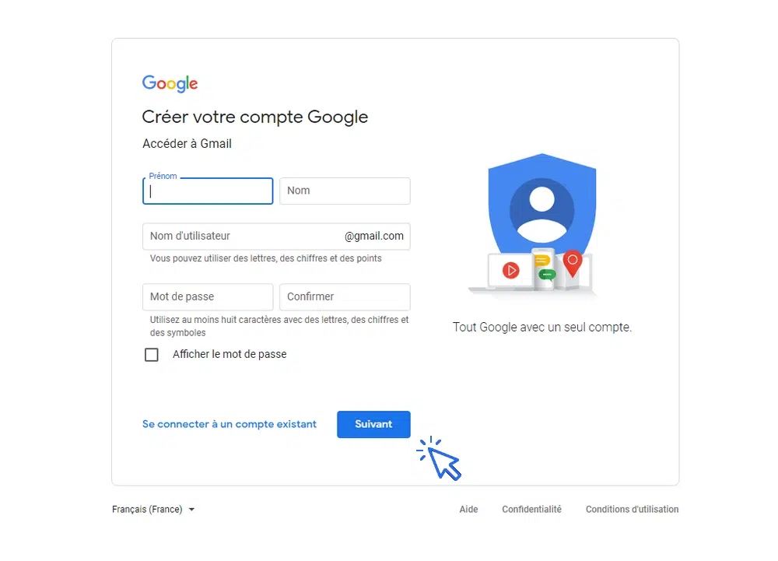
Task: Open 'Se connecter à un compte existant'
Action: (229, 424)
